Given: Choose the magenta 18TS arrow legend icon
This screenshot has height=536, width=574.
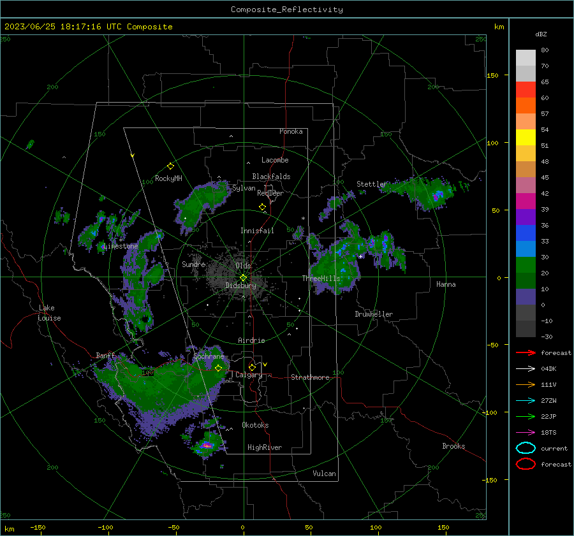Looking at the screenshot, I should click(x=526, y=433).
